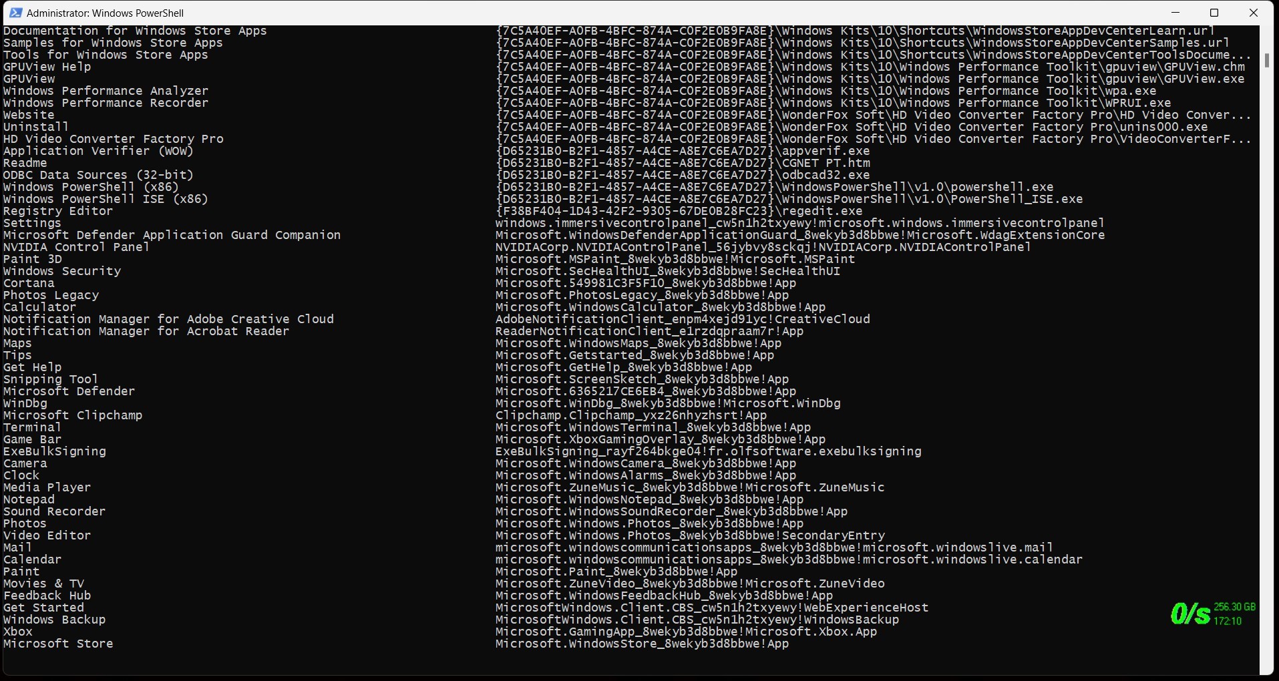
Task: Click 'Notification Manager for Adobe Creative Cloud'
Action: click(x=169, y=319)
